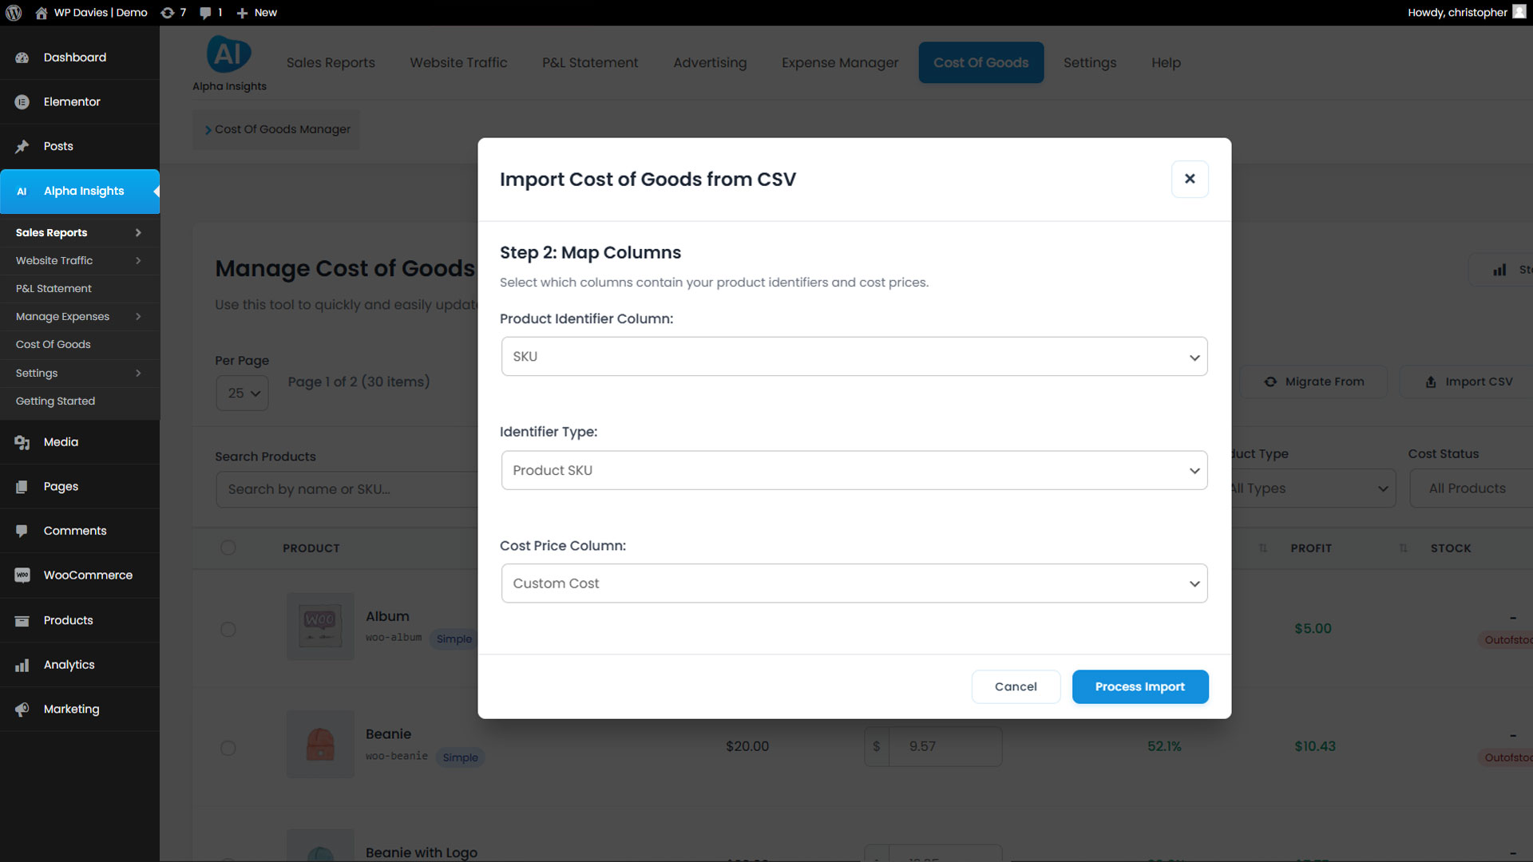1533x862 pixels.
Task: Open the Cost Price Column dropdown
Action: click(854, 583)
